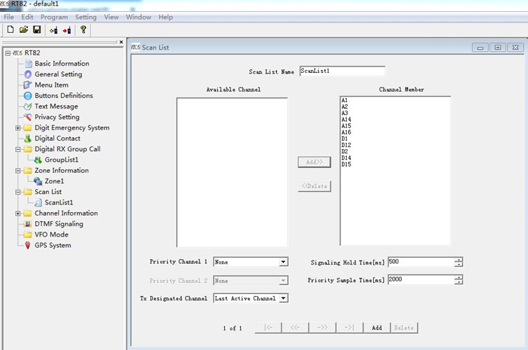Click the Scan List Name text field
This screenshot has height=350, width=528.
[342, 71]
